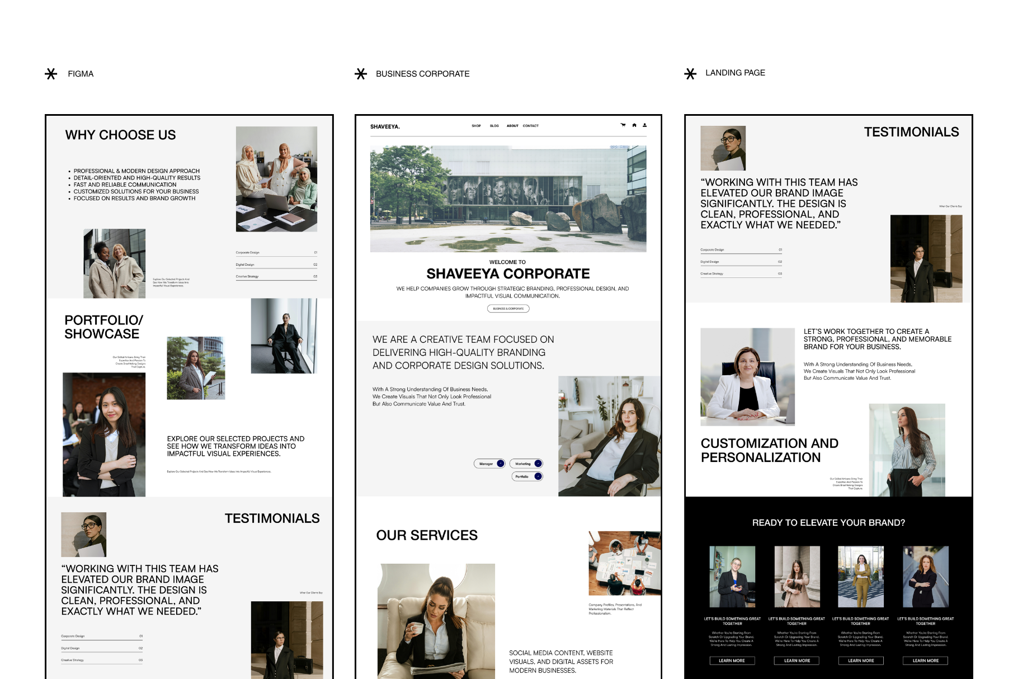Click the asterisk icon beside BUSINESS CORPORATE
Viewport: 1018px width, 679px height.
click(361, 74)
